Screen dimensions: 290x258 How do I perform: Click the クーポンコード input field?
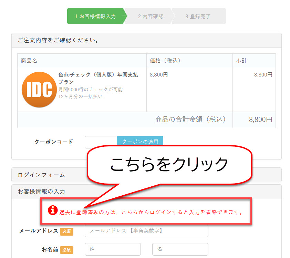(101, 142)
